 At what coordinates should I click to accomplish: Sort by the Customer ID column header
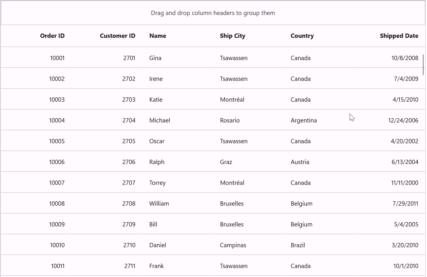118,36
